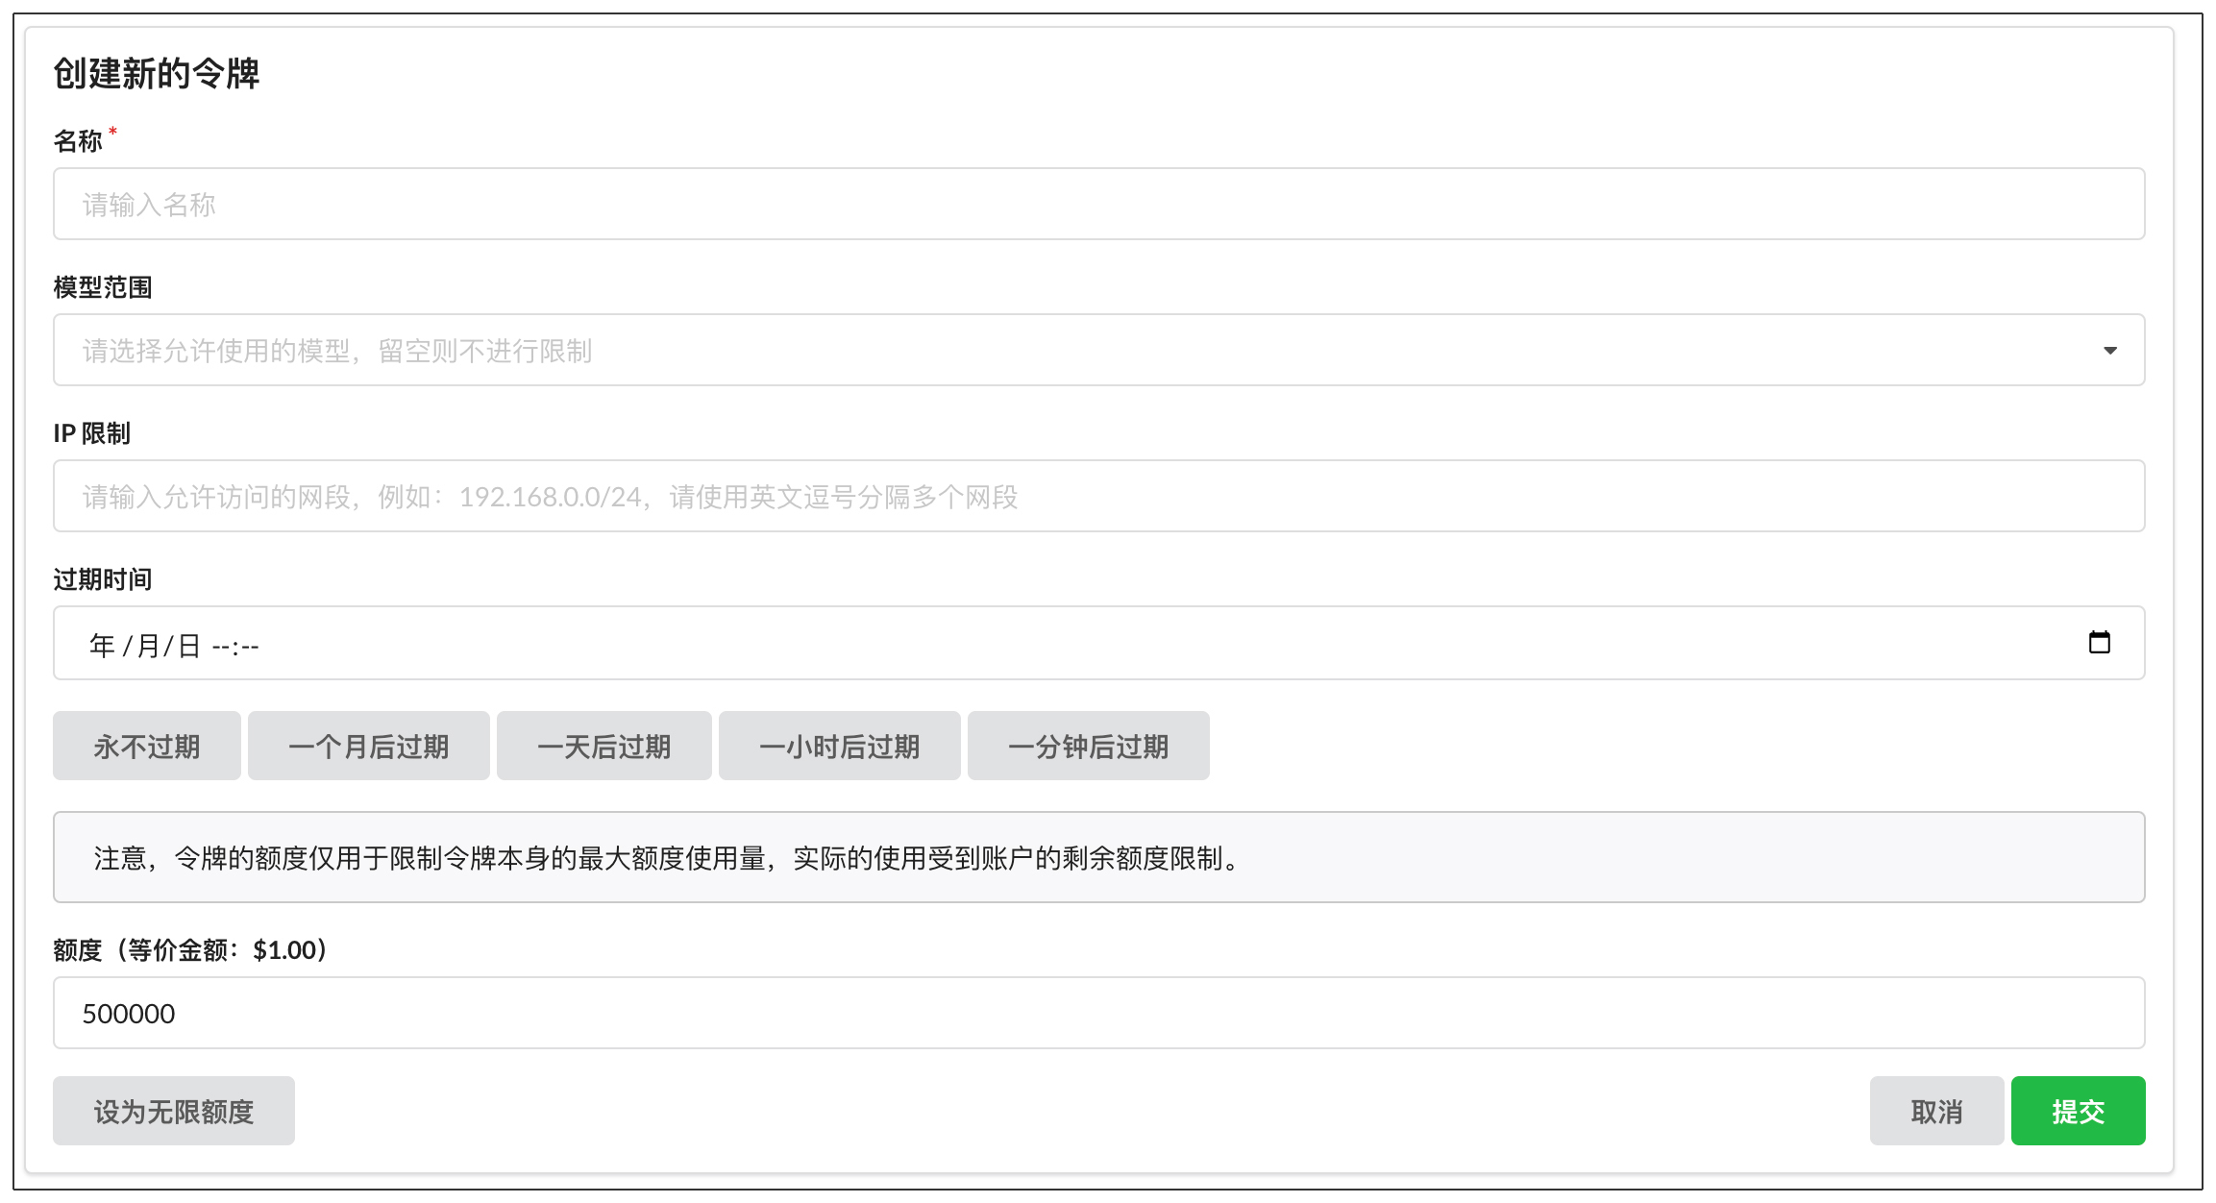Open the 模型范围 model selection field
The height and width of the screenshot is (1203, 2216).
(x=1057, y=351)
